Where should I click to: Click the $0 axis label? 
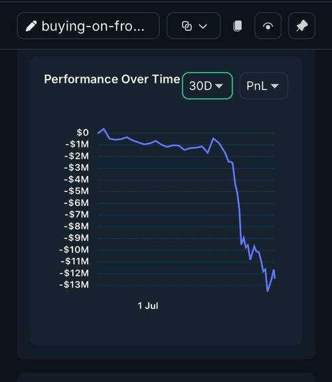coord(82,132)
